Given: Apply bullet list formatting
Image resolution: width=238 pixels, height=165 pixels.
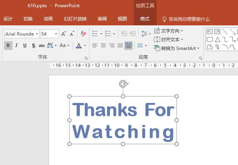Looking at the screenshot, I should click(95, 34).
